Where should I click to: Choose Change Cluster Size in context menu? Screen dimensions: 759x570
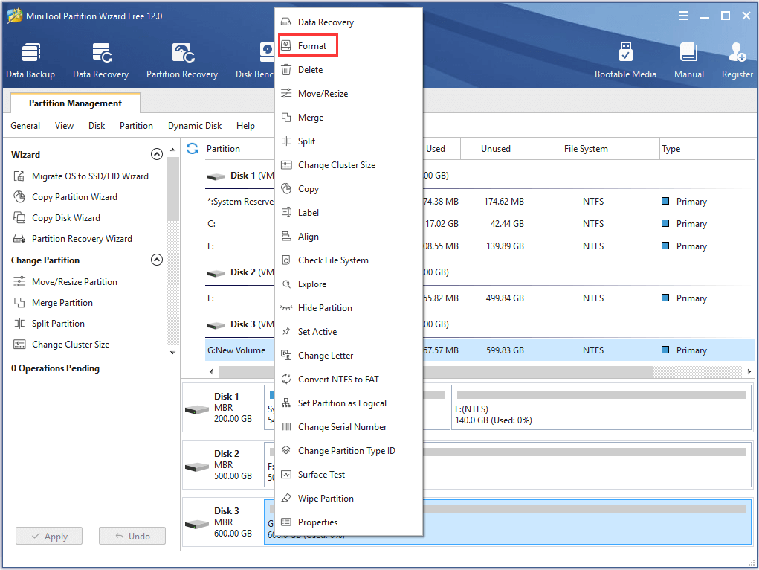point(349,164)
